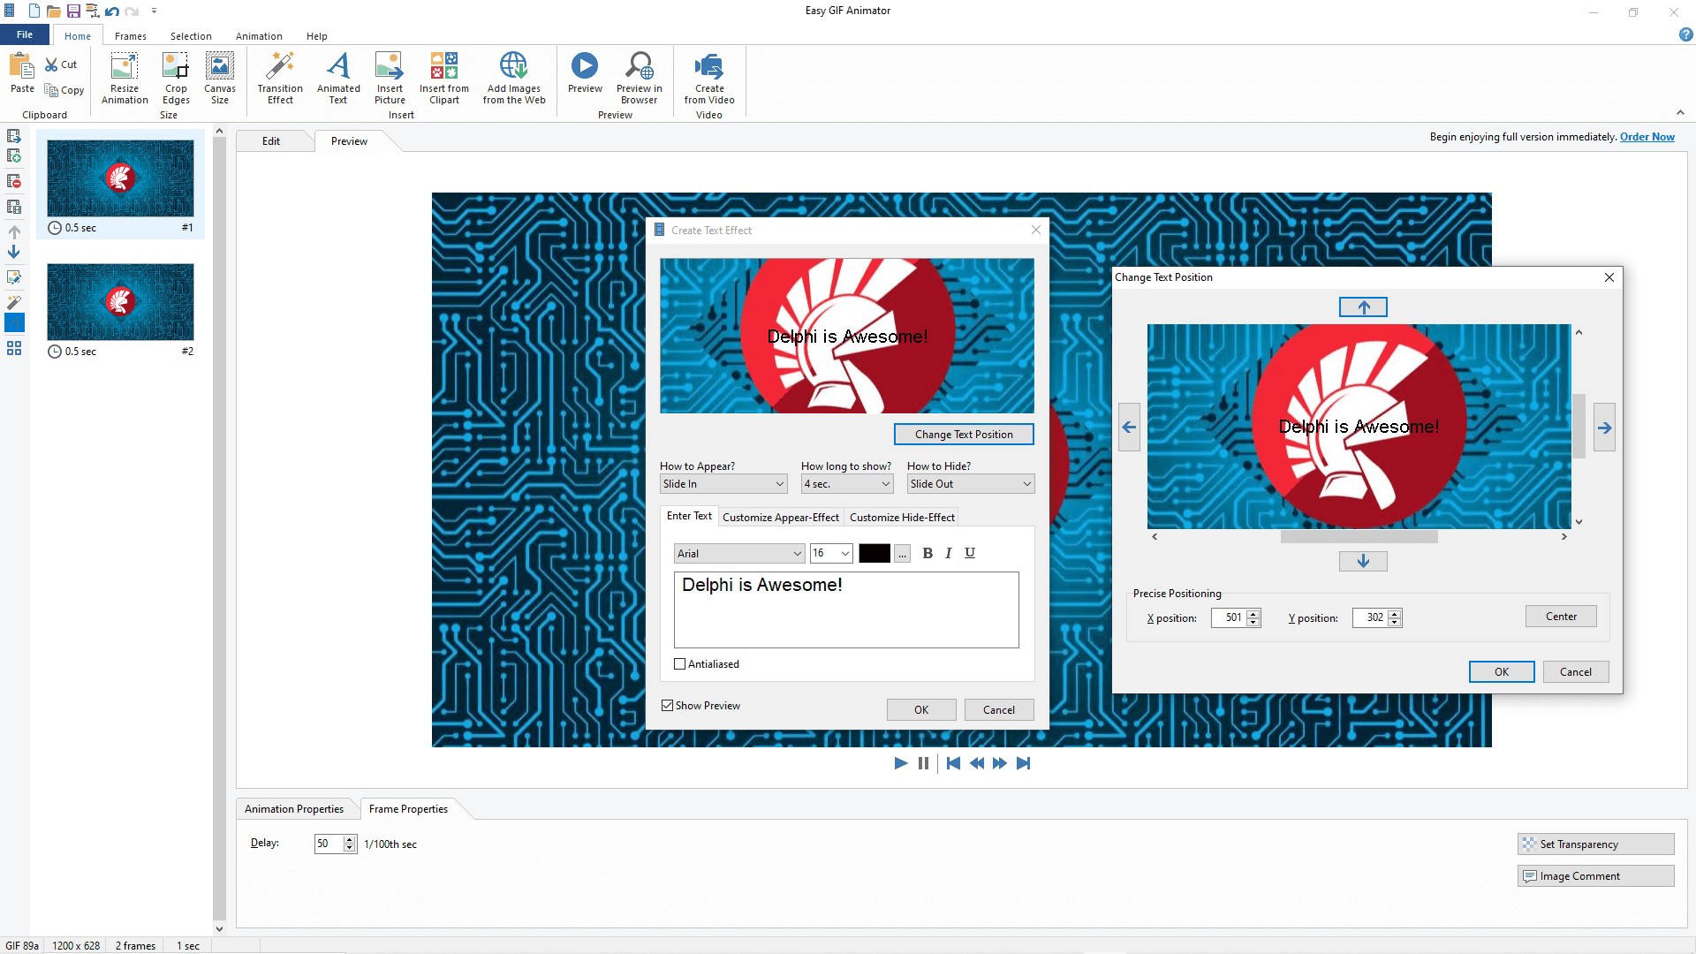Click the black text color swatch
This screenshot has height=954, width=1696.
point(874,554)
